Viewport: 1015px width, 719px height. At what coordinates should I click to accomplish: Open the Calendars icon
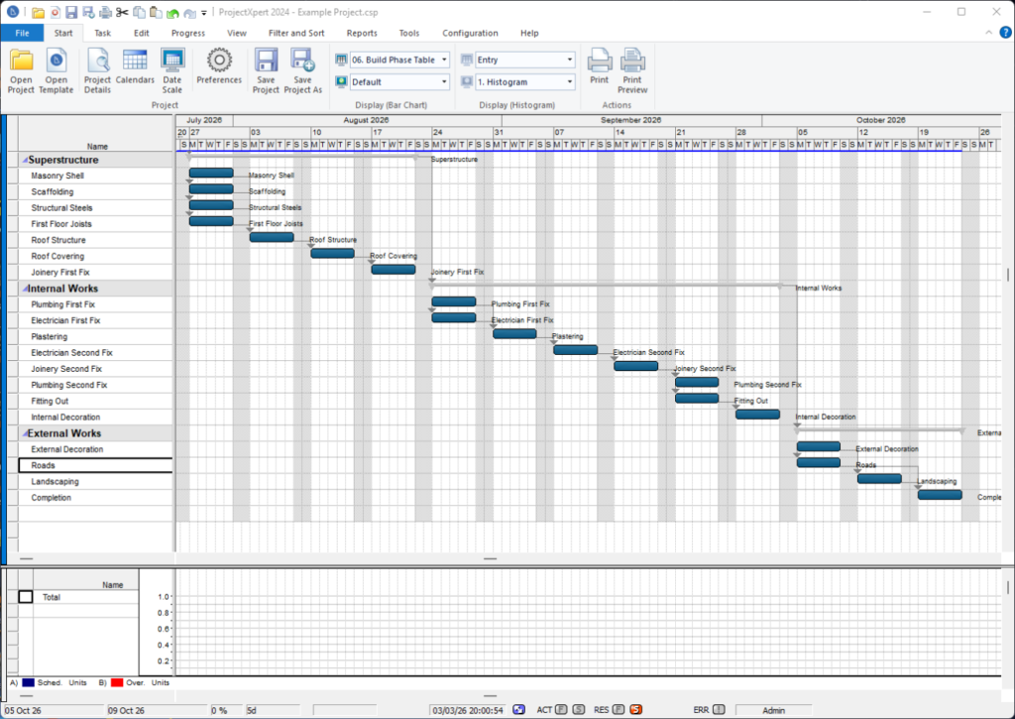click(x=135, y=60)
